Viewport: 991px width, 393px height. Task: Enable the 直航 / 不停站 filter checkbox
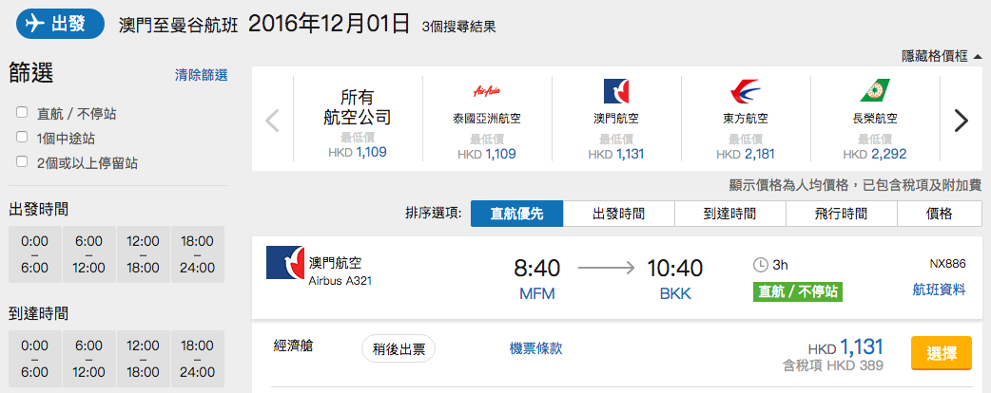pyautogui.click(x=22, y=113)
